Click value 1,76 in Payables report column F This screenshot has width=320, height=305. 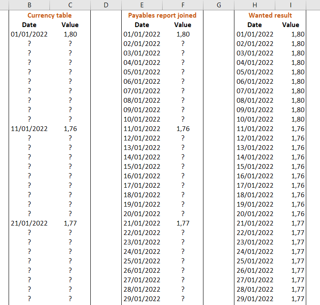pyautogui.click(x=183, y=129)
